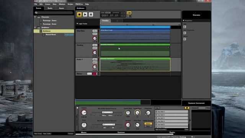The height and width of the screenshot is (138, 245).
Task: Open the Scripts menu
Action: [x=70, y=4]
